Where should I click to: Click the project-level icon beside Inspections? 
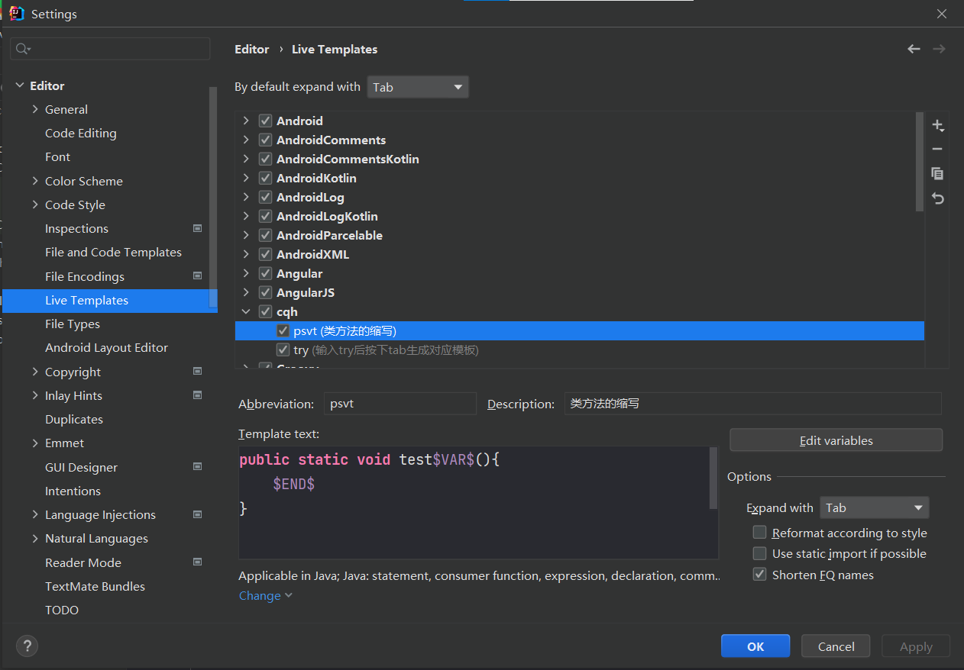pos(197,228)
